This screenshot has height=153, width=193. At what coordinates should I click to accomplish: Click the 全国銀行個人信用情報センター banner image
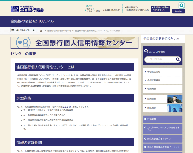tap(74, 43)
